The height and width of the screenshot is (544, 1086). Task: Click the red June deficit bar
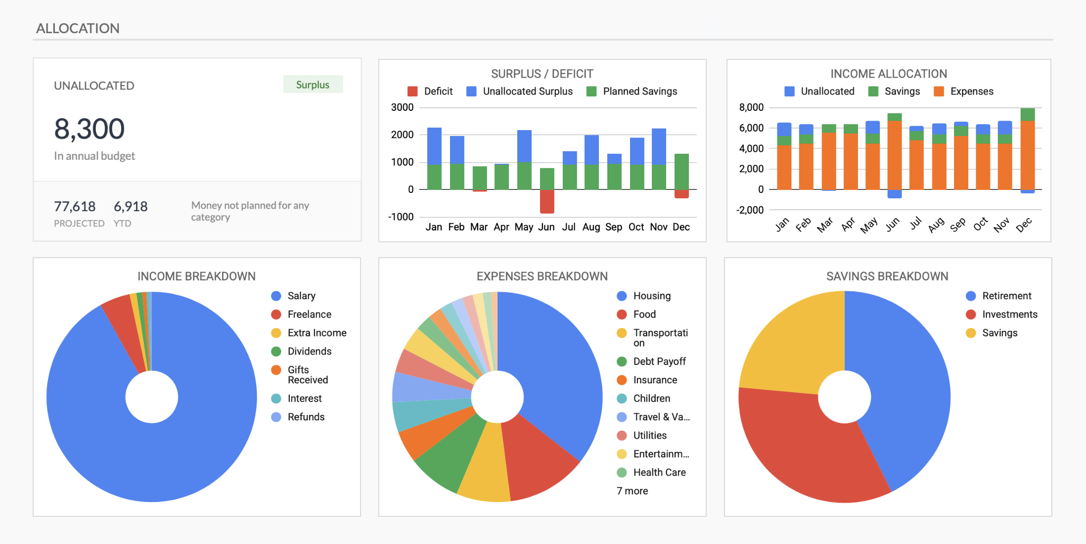pos(546,201)
